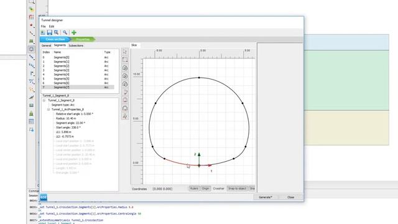
Task: Select the arrow pointer tool beside the canvas
Action: pos(125,52)
